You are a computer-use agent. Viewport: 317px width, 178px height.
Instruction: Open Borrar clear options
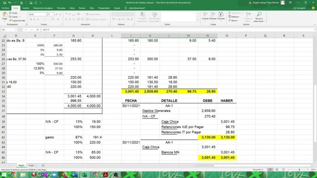234,21
